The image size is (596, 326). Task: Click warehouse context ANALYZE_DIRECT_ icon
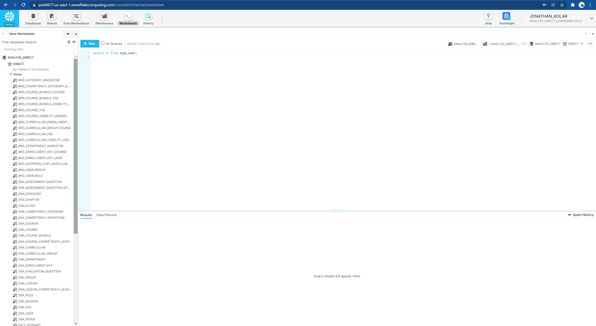pos(485,44)
